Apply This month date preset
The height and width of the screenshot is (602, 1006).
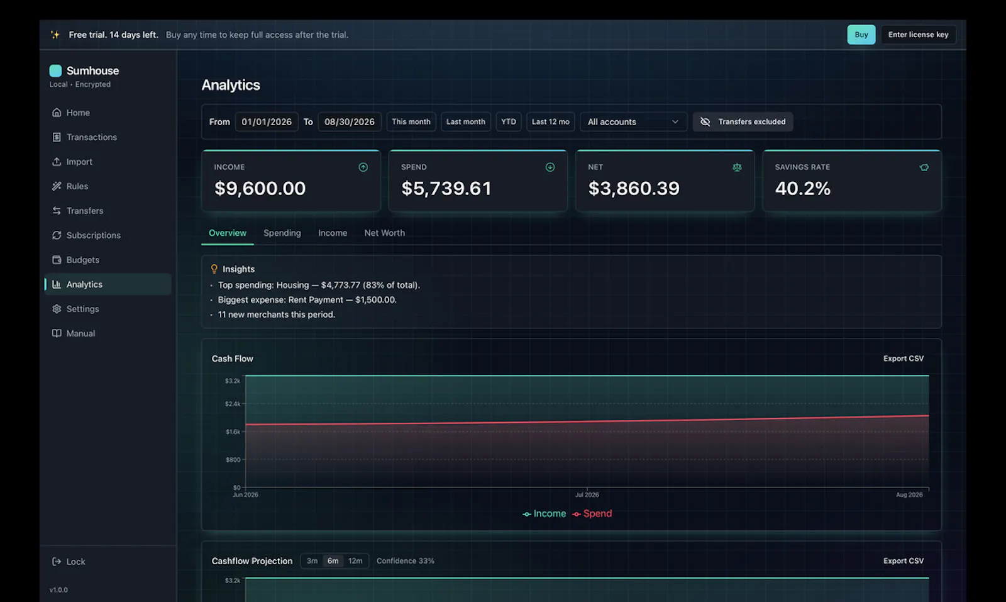click(x=411, y=122)
